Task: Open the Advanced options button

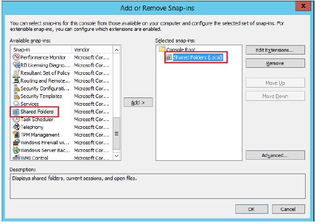Action: [275, 155]
